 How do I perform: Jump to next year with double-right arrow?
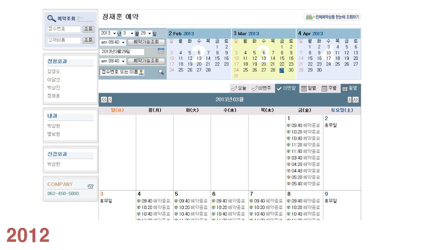pyautogui.click(x=355, y=100)
